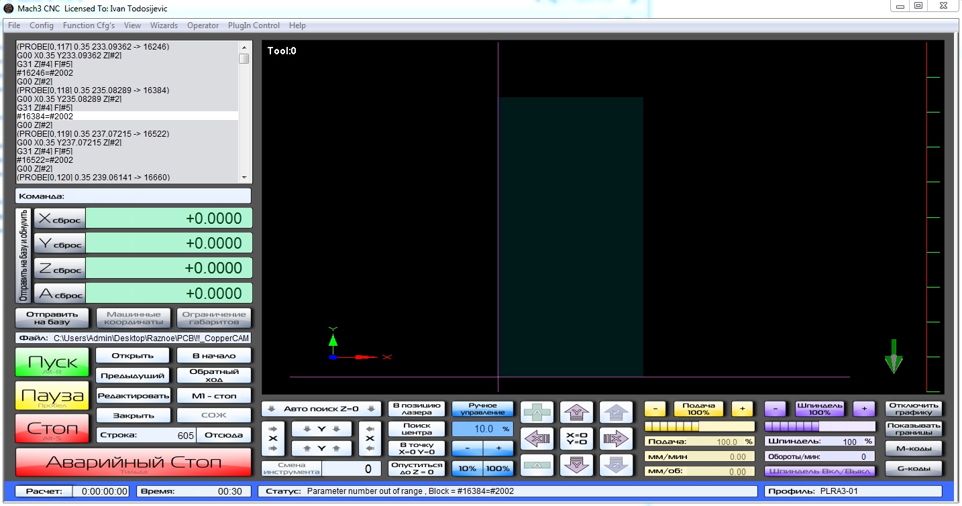The width and height of the screenshot is (962, 506).
Task: Click the green down arrow in toolpath view
Action: point(894,356)
